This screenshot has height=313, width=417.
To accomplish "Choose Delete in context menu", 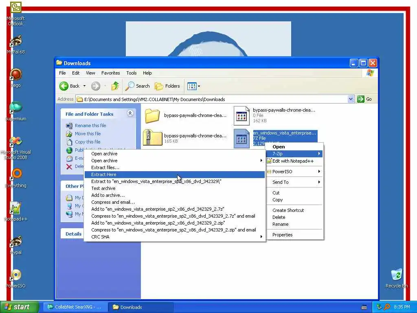I will (x=294, y=217).
